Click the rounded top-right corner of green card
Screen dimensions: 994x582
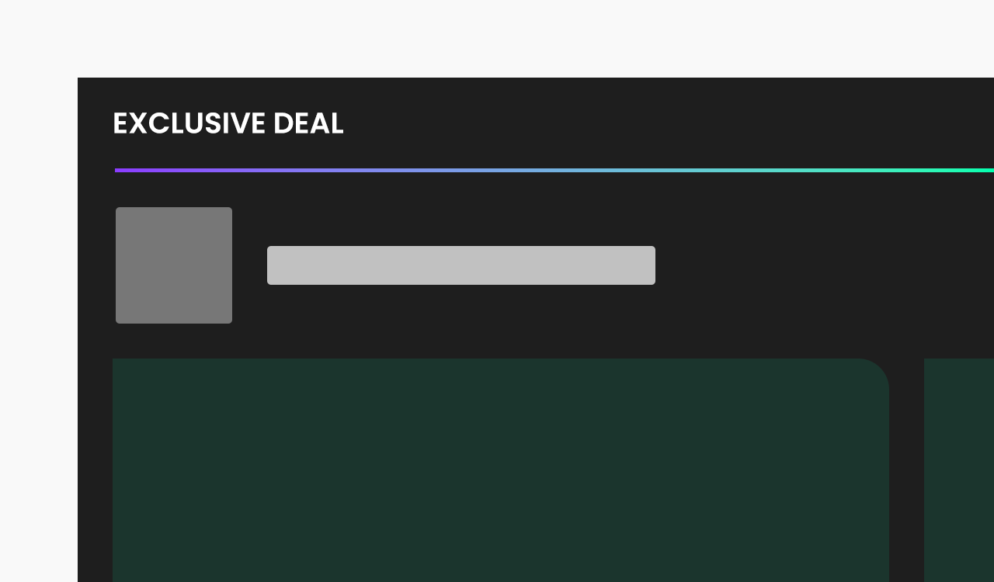pyautogui.click(x=874, y=372)
